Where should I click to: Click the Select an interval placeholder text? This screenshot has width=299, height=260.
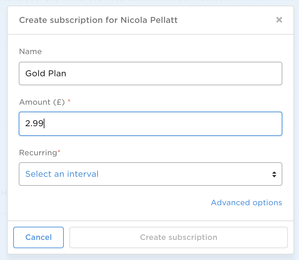[x=62, y=174]
